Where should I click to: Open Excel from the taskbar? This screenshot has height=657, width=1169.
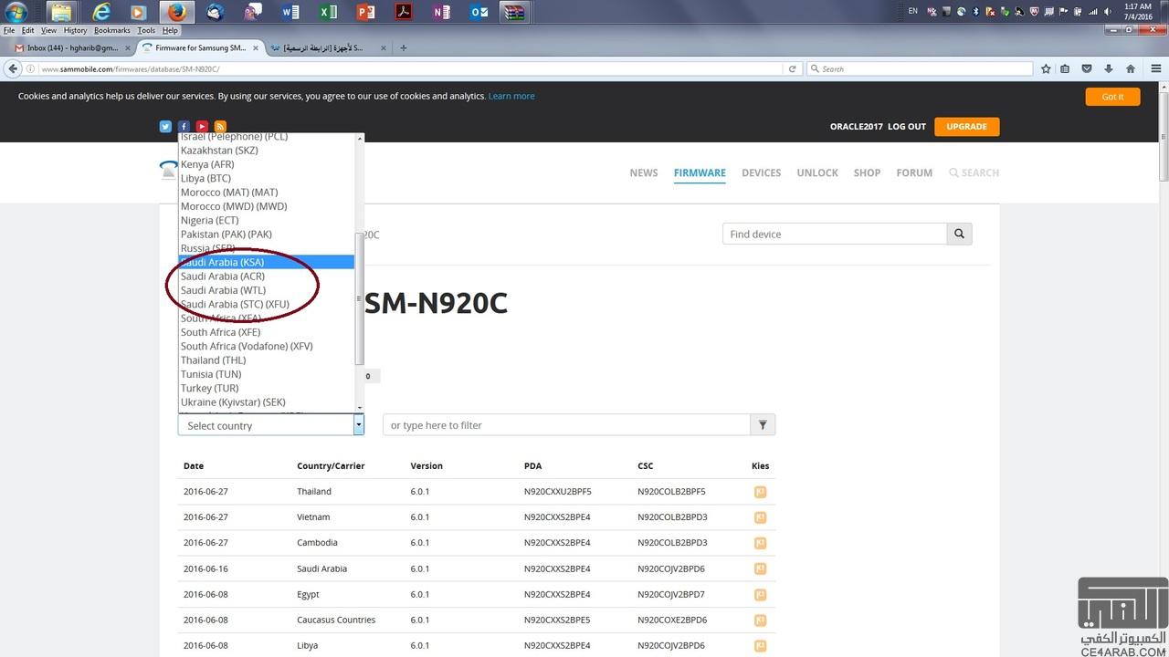click(x=328, y=13)
